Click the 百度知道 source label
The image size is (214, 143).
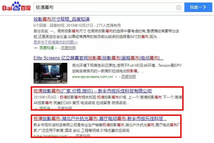tap(47, 48)
